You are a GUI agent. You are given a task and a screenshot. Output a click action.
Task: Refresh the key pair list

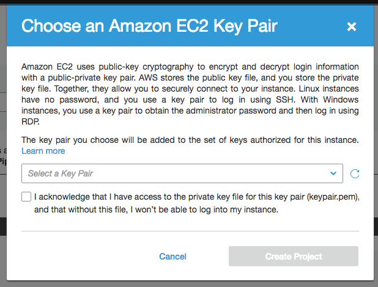355,174
